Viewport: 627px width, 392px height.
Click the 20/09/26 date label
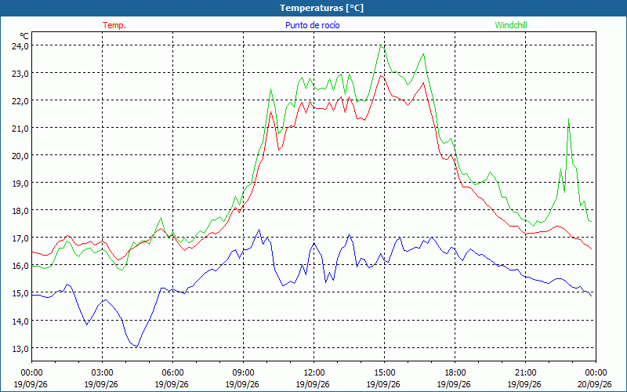coord(596,384)
